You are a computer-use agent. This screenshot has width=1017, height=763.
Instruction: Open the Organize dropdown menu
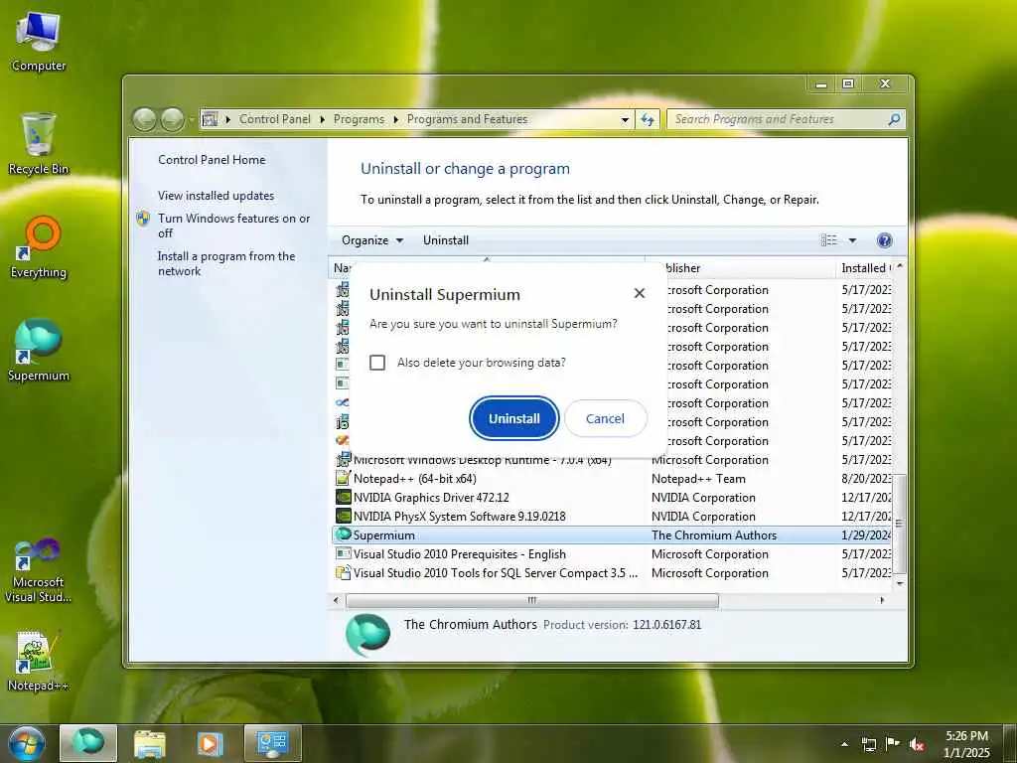pos(372,240)
